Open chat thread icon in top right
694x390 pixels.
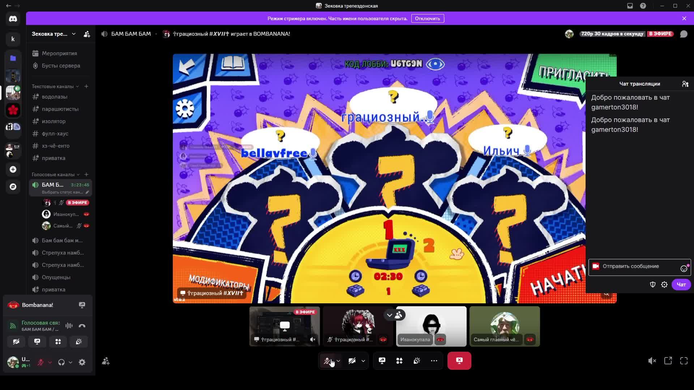(684, 34)
